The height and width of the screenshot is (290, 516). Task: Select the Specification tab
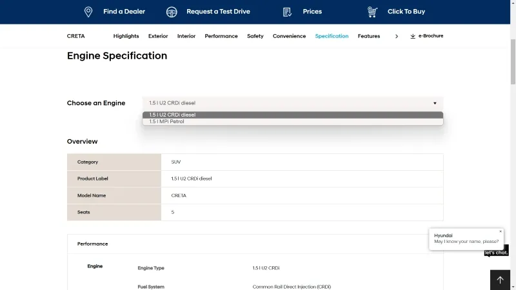pos(332,36)
